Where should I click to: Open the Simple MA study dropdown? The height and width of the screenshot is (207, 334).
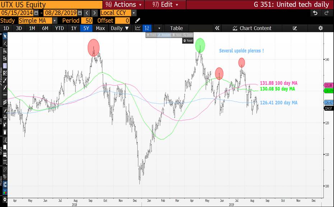click(55, 21)
